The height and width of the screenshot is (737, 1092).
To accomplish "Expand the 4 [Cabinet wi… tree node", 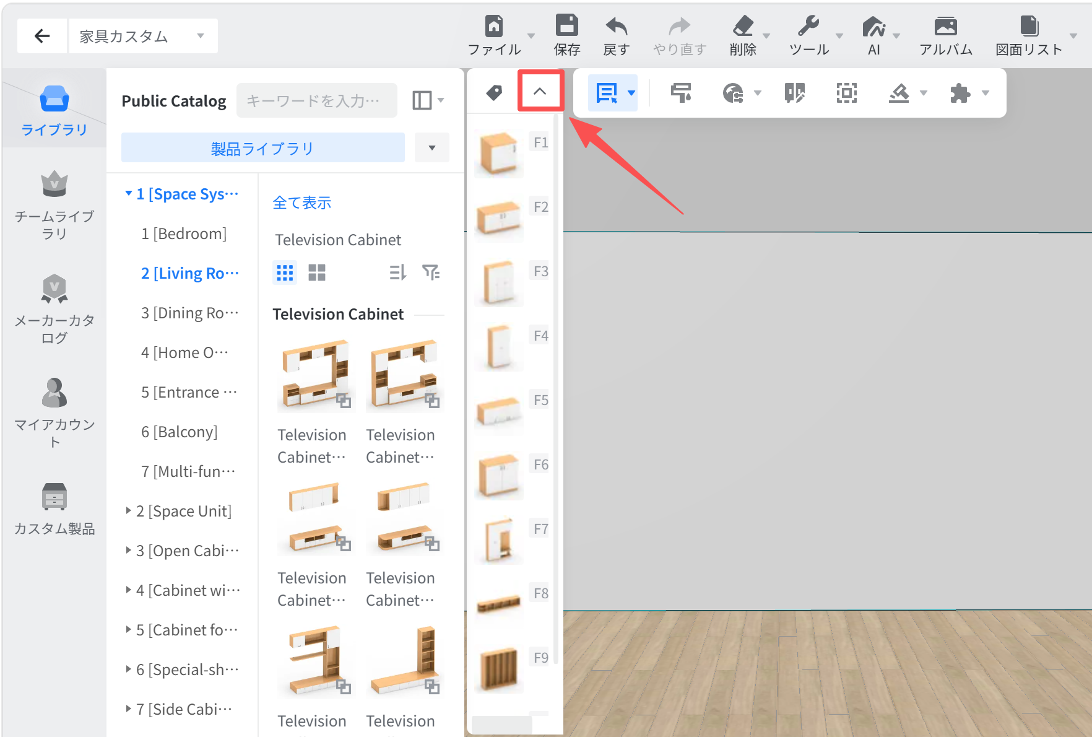I will (129, 590).
